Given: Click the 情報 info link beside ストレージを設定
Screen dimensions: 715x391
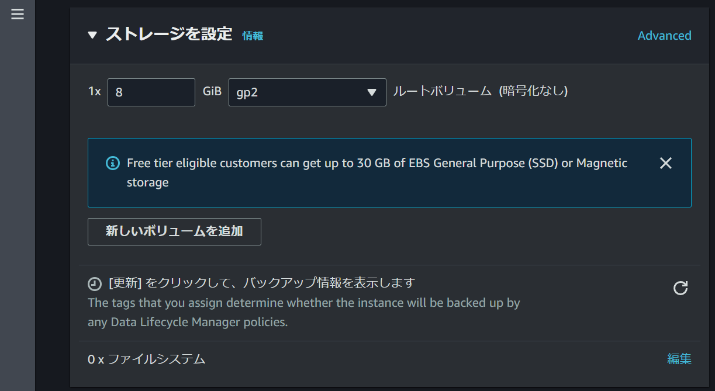Looking at the screenshot, I should pyautogui.click(x=253, y=36).
